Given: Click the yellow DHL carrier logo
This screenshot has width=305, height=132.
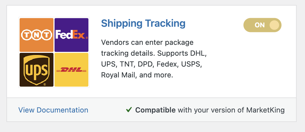Looking at the screenshot, I should point(71,70).
